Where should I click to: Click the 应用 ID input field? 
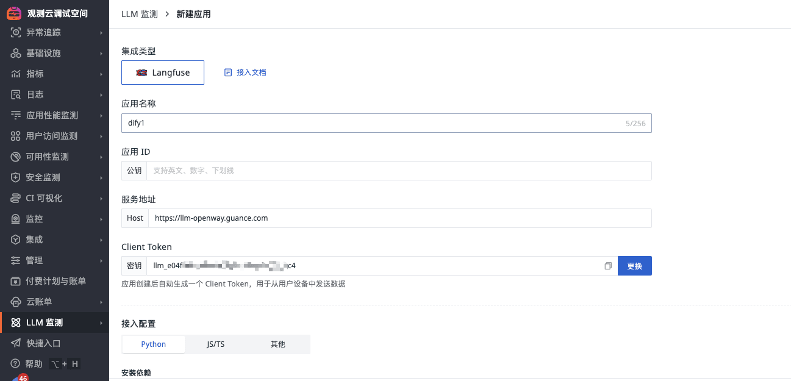(x=399, y=171)
